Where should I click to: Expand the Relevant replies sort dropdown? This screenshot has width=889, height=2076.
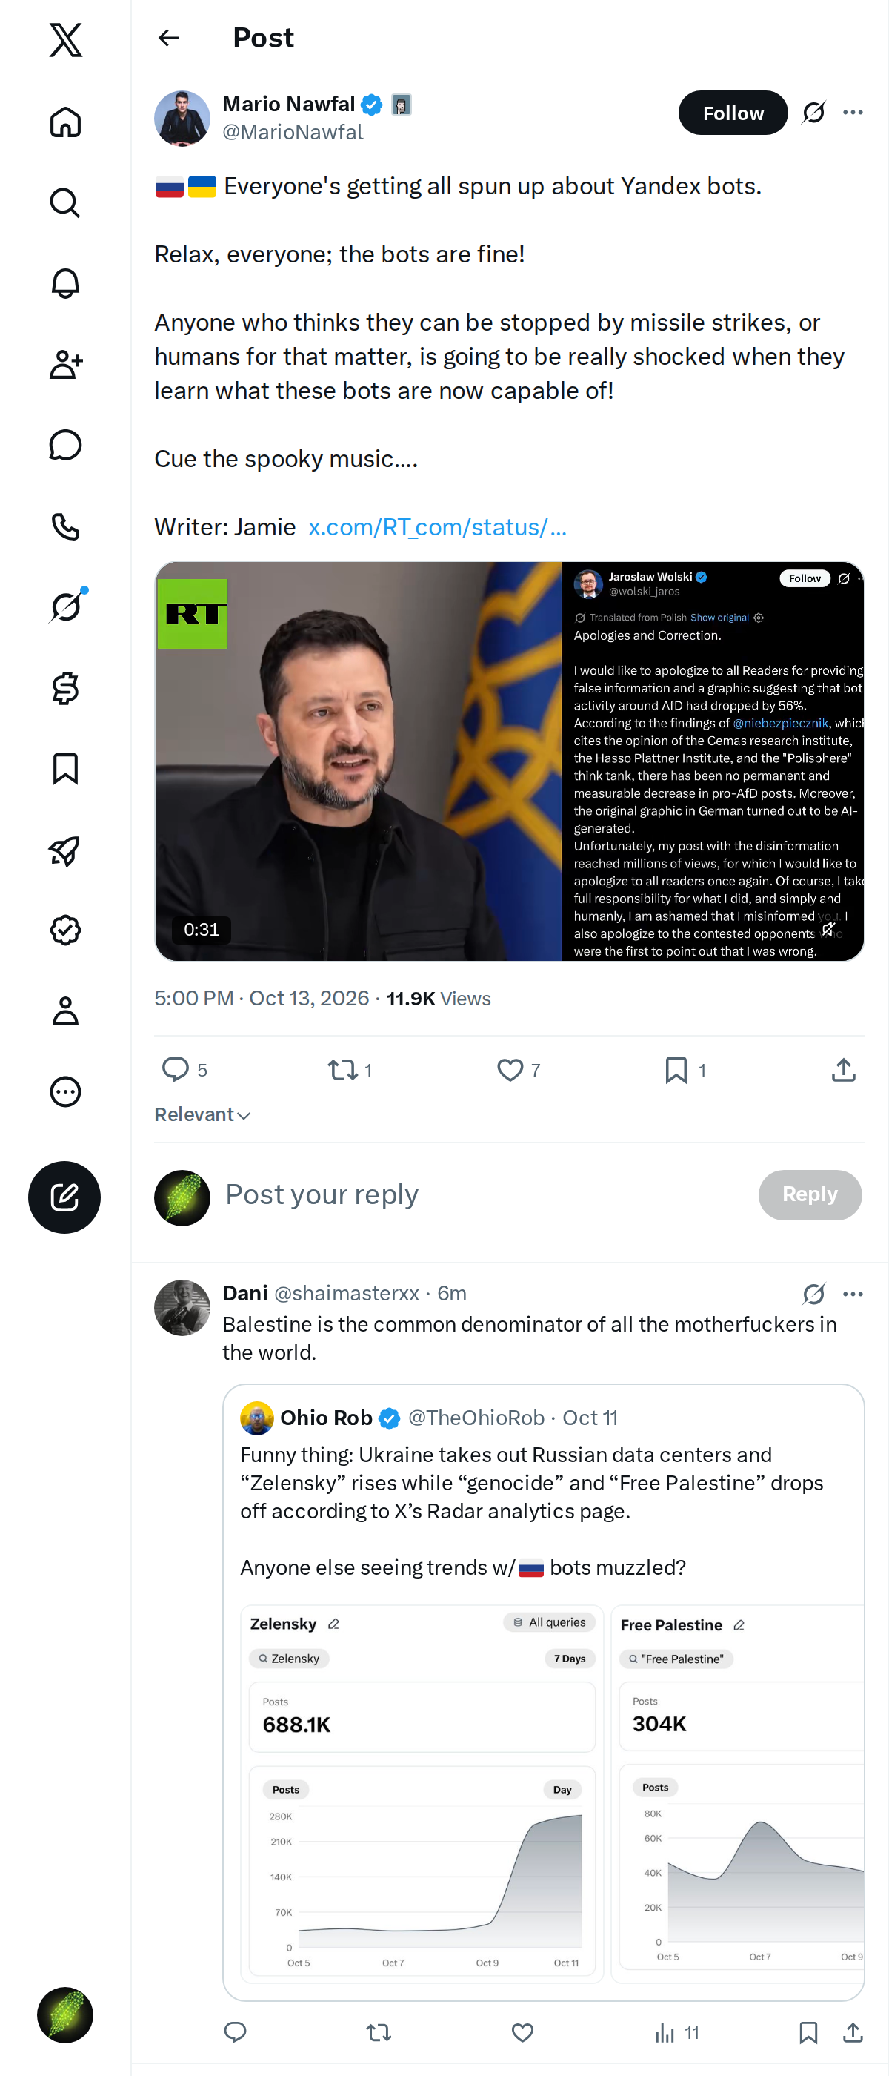click(x=202, y=1114)
